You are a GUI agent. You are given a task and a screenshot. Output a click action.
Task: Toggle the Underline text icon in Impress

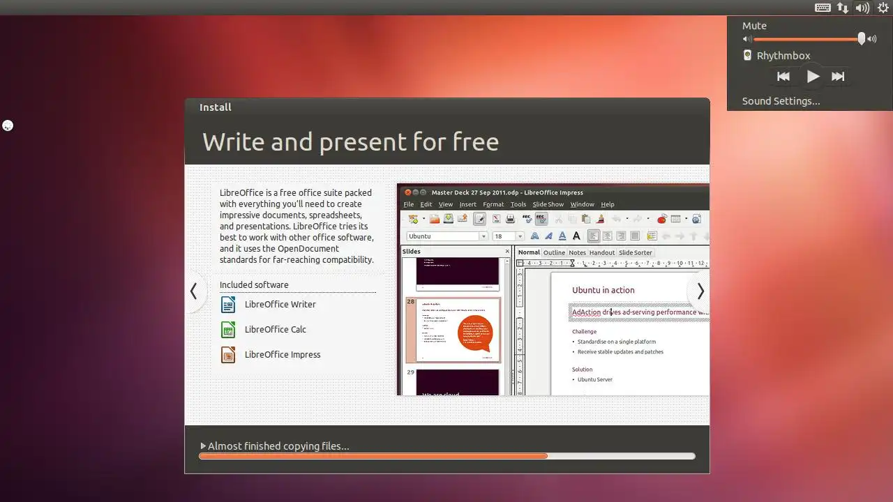point(562,236)
